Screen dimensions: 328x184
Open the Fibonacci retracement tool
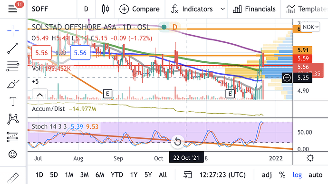(x=13, y=66)
